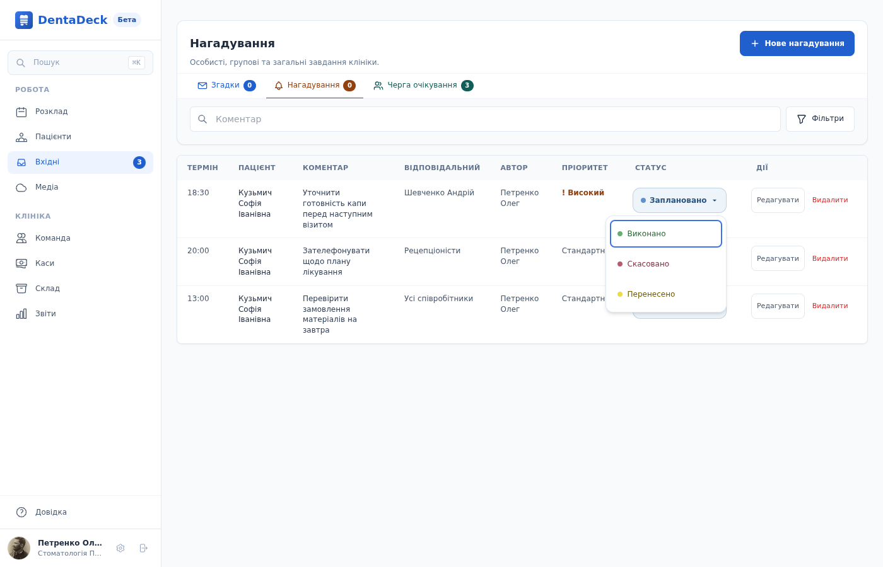Image resolution: width=883 pixels, height=567 pixels.
Task: Click the Вхідні inbox icon
Action: coord(21,162)
